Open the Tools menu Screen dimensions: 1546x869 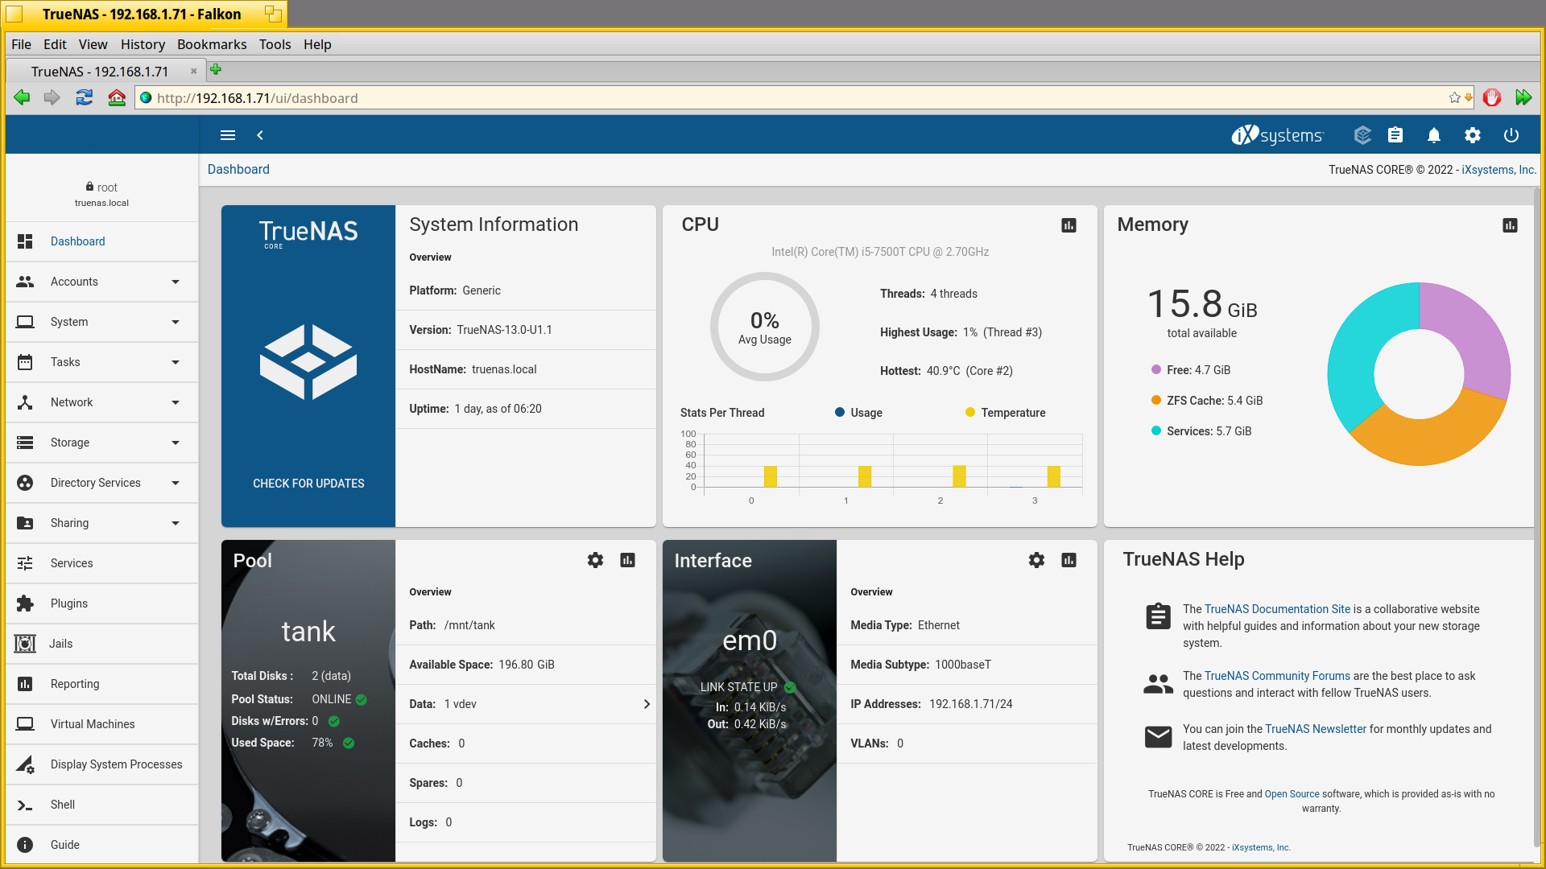[275, 44]
